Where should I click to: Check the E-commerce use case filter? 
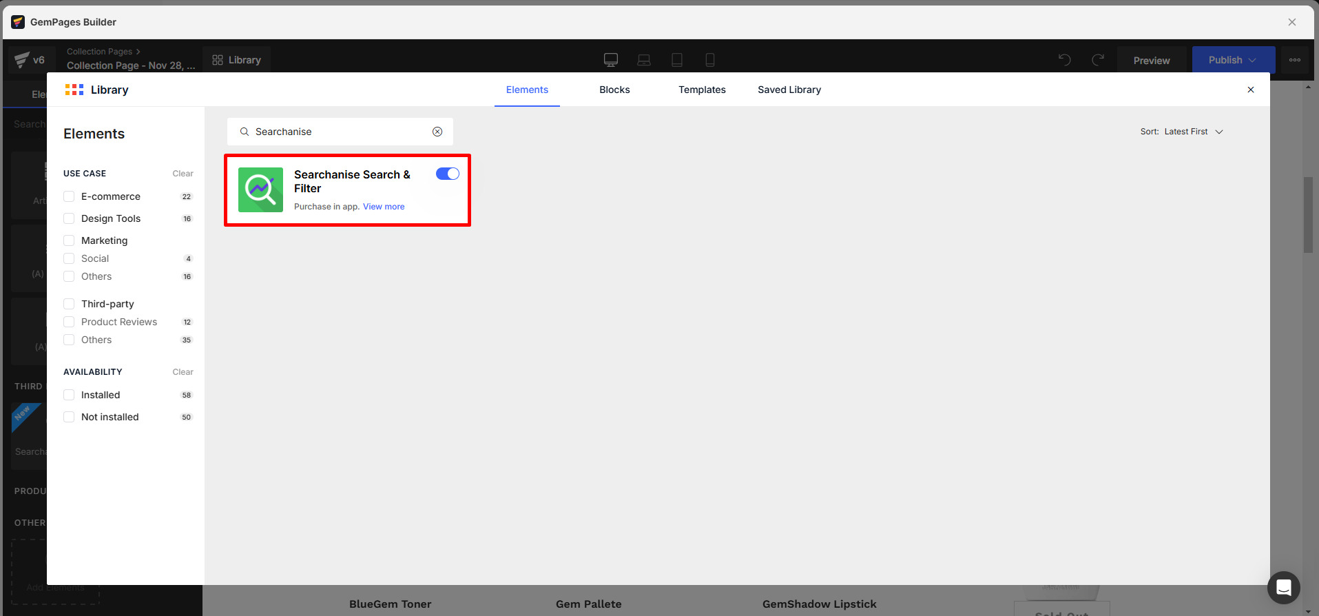(x=69, y=196)
